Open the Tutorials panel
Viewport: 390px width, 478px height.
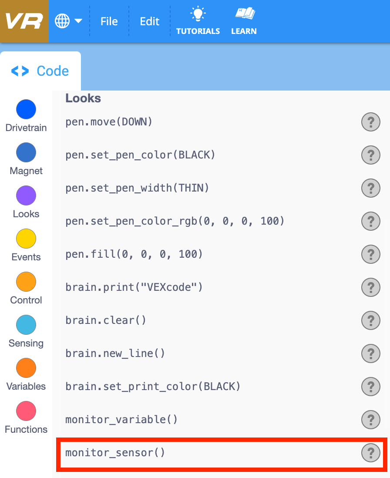[198, 20]
